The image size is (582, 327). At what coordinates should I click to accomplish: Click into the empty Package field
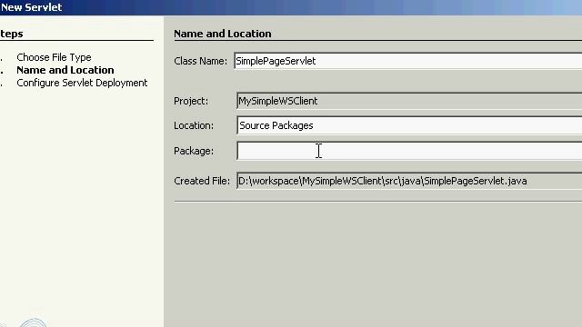(409, 151)
